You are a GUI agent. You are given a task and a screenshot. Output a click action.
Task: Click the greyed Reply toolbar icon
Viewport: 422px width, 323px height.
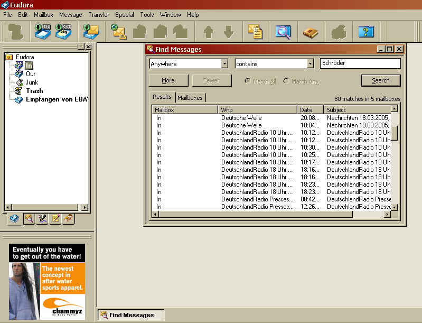139,32
